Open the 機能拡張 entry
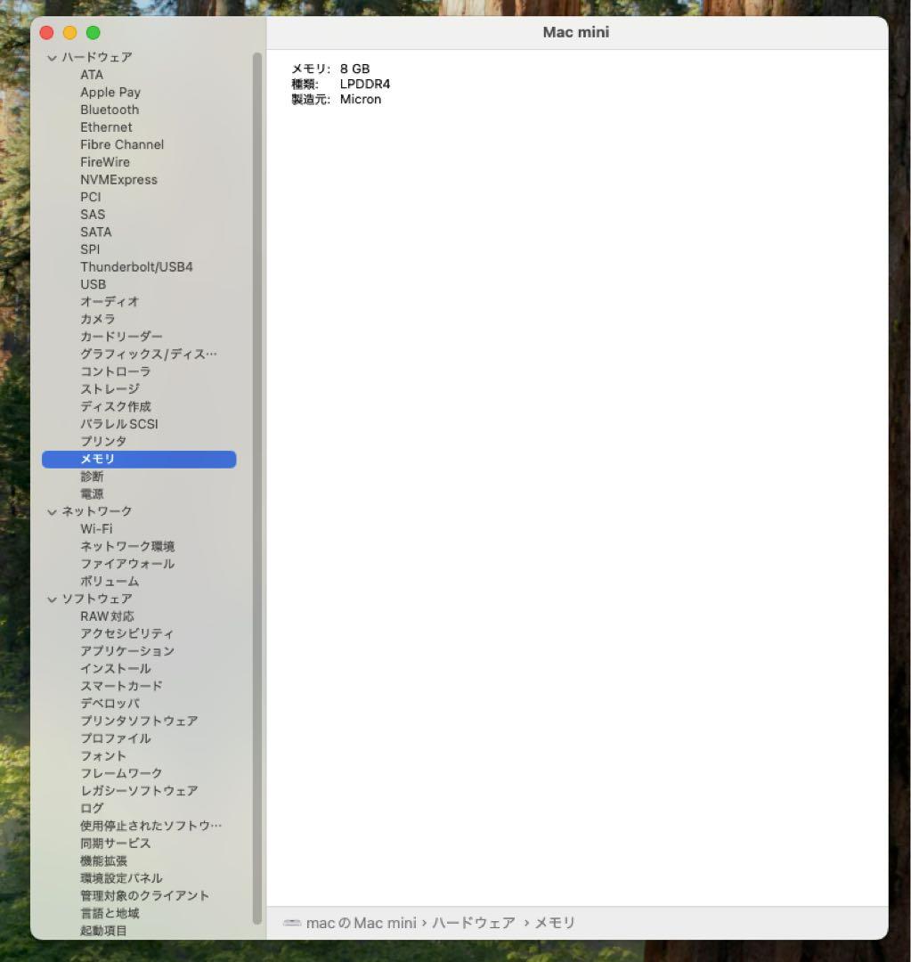The height and width of the screenshot is (962, 911). tap(103, 860)
